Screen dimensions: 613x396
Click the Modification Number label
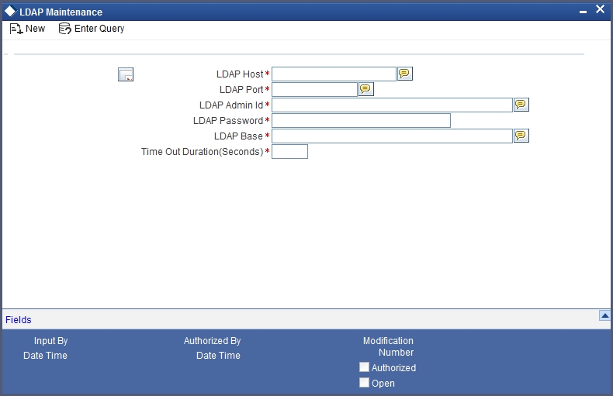388,346
